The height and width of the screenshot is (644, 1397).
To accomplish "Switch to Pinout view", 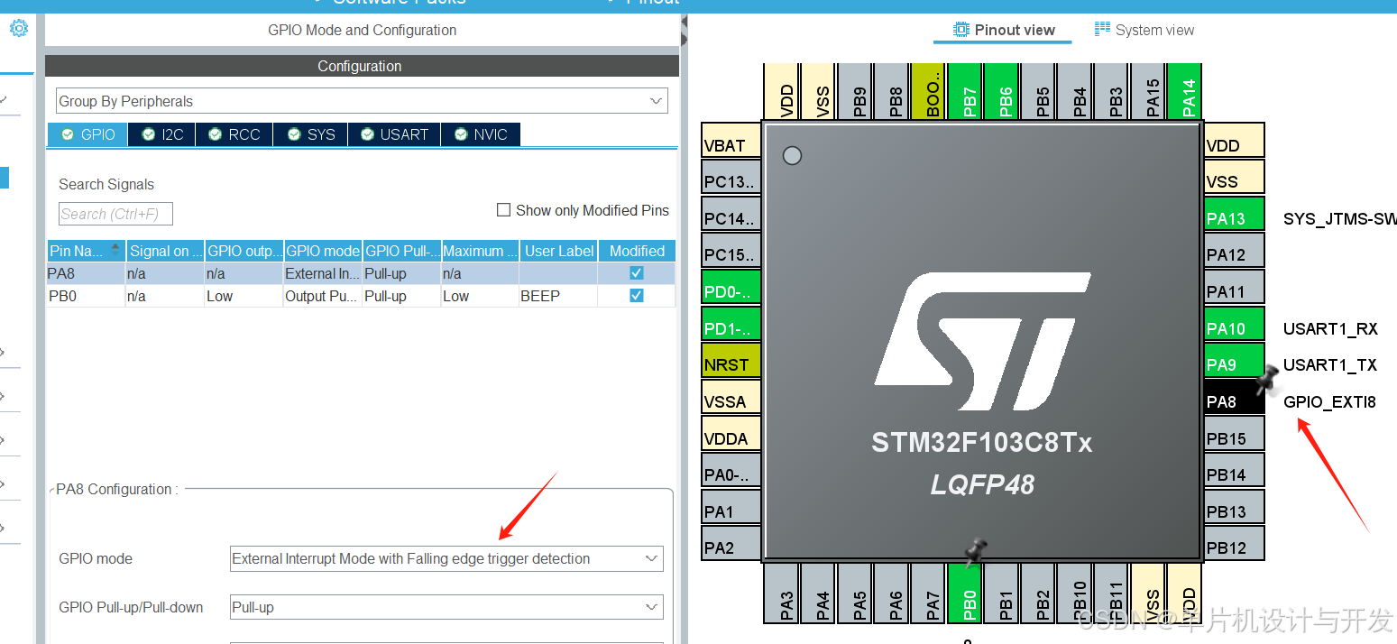I will coord(1004,30).
